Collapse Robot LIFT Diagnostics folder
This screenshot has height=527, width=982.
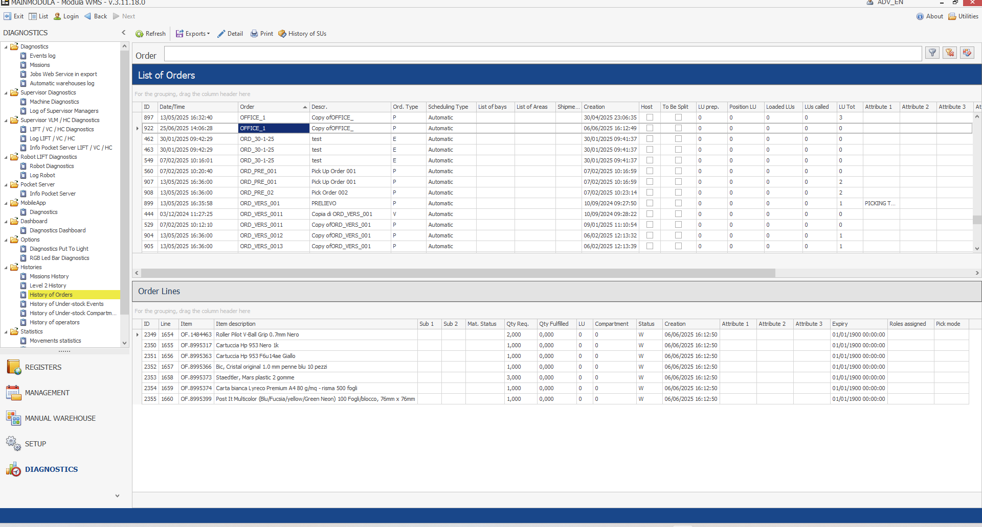pyautogui.click(x=6, y=157)
